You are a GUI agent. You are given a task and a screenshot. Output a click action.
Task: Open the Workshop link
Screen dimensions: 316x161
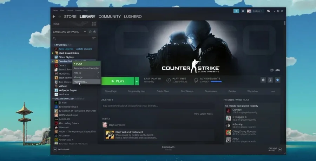tap(252, 91)
